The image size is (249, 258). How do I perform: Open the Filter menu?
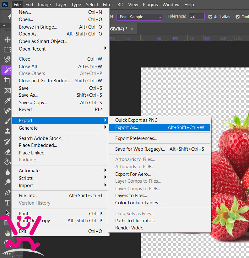(108, 5)
